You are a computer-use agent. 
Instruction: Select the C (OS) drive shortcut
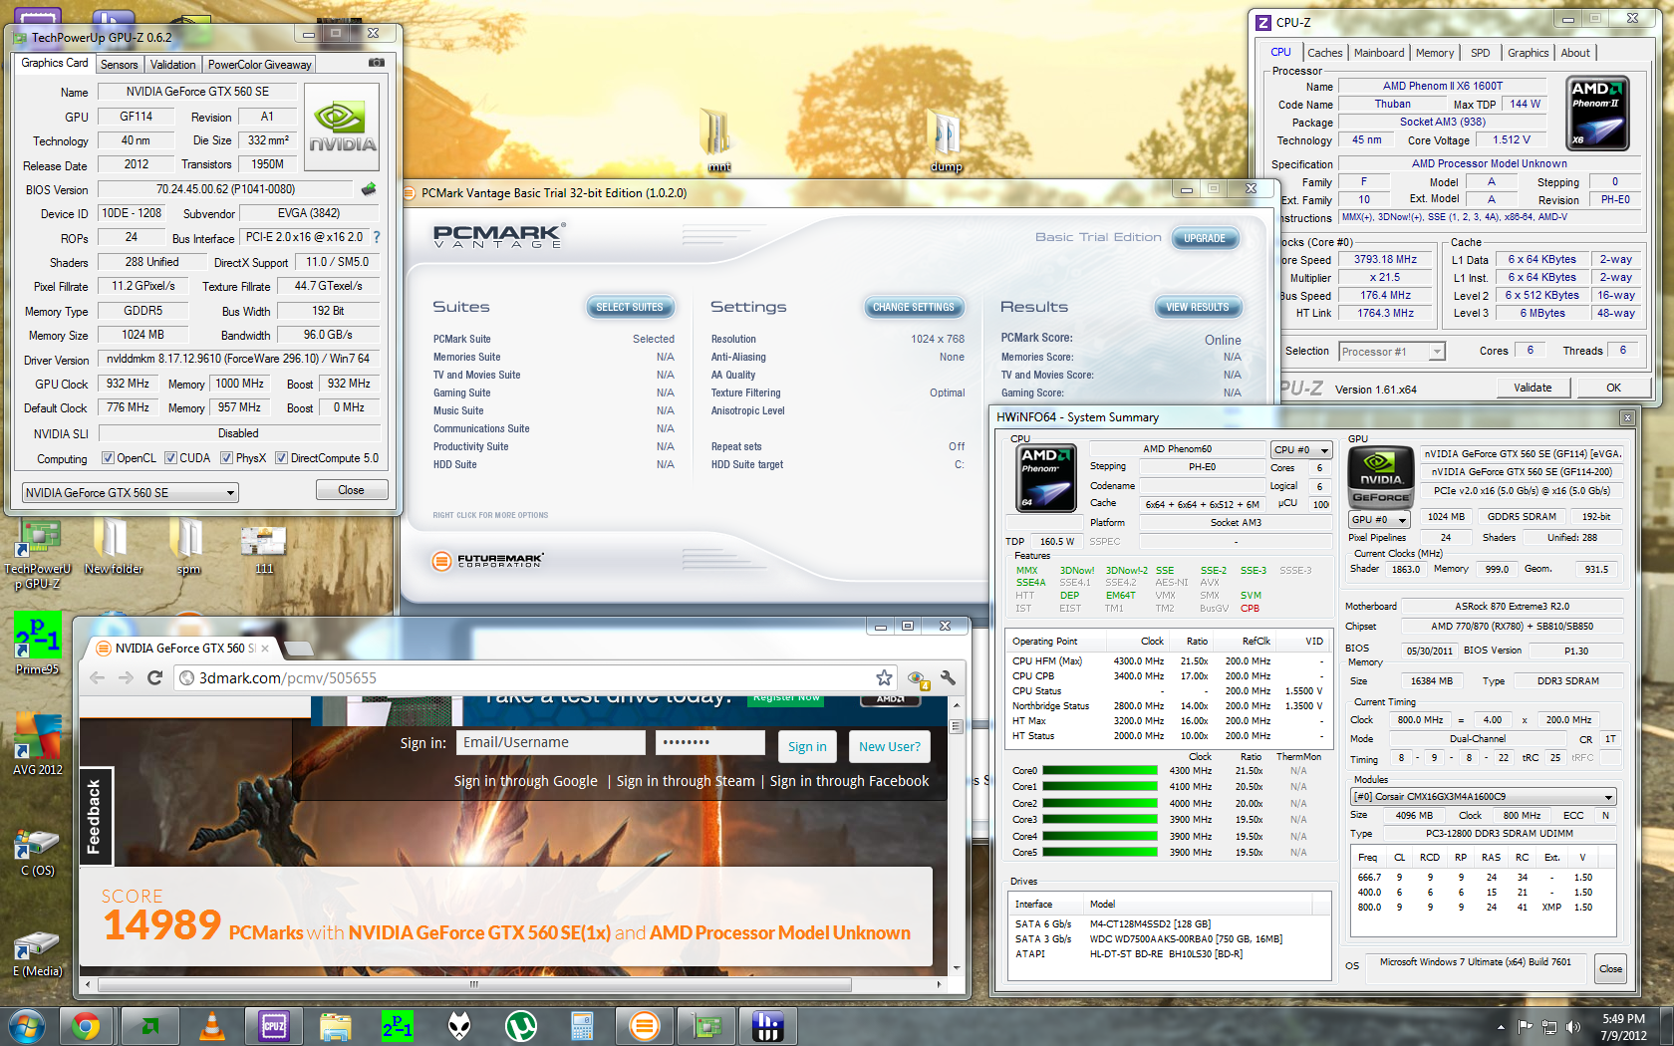pos(37,852)
